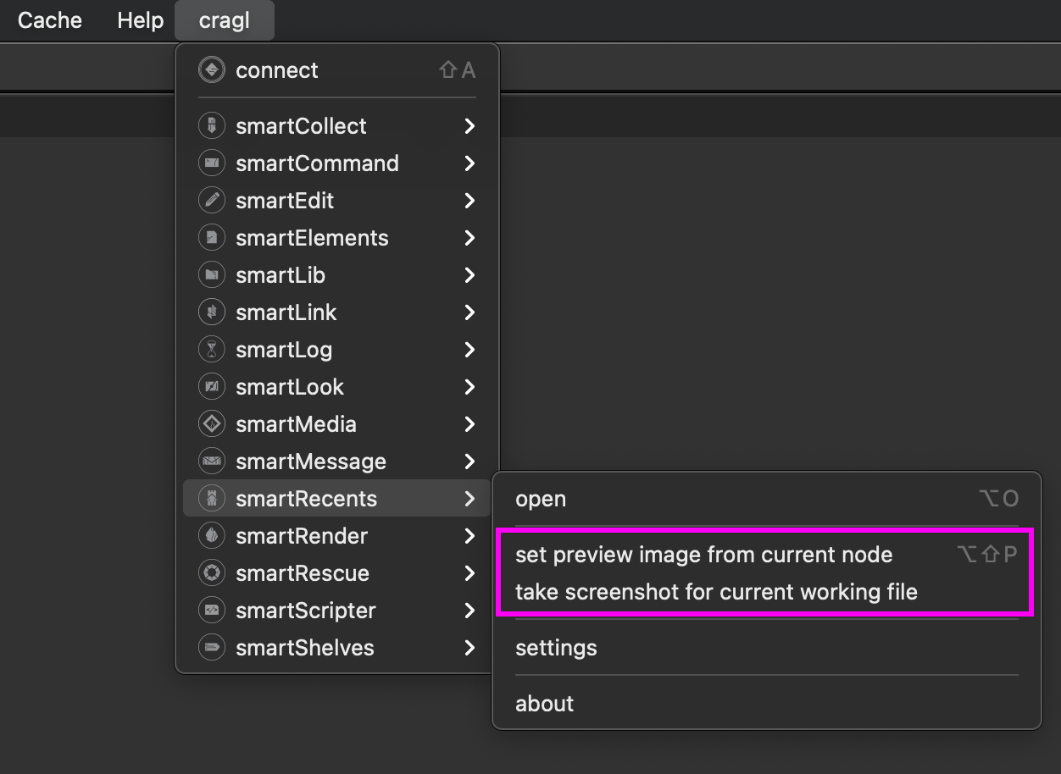
Task: Click the smartRender icon
Action: [211, 536]
